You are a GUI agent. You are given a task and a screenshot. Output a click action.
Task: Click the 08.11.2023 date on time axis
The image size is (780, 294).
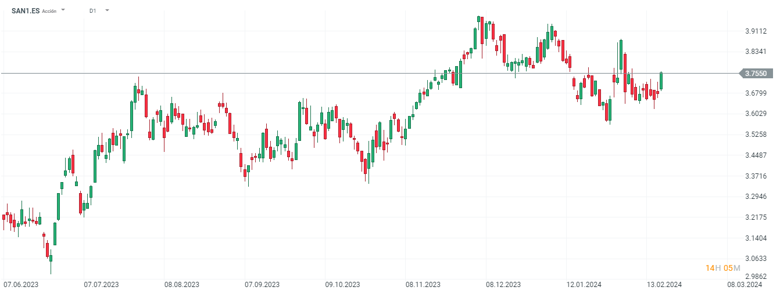tap(423, 285)
